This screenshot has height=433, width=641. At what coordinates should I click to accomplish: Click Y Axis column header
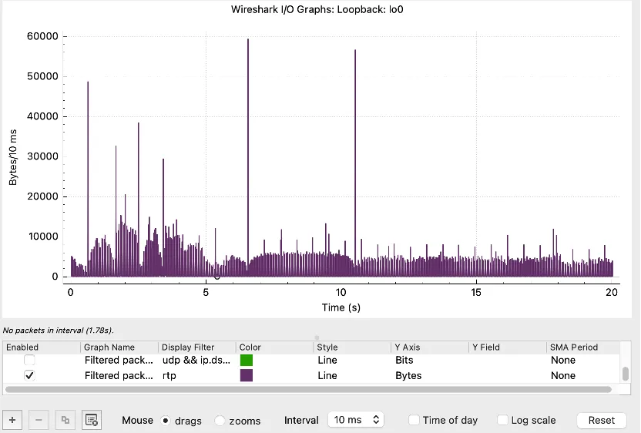tap(430, 347)
